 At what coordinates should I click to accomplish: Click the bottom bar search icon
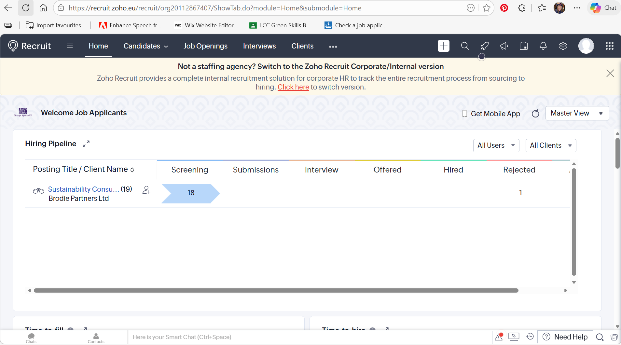pos(600,337)
